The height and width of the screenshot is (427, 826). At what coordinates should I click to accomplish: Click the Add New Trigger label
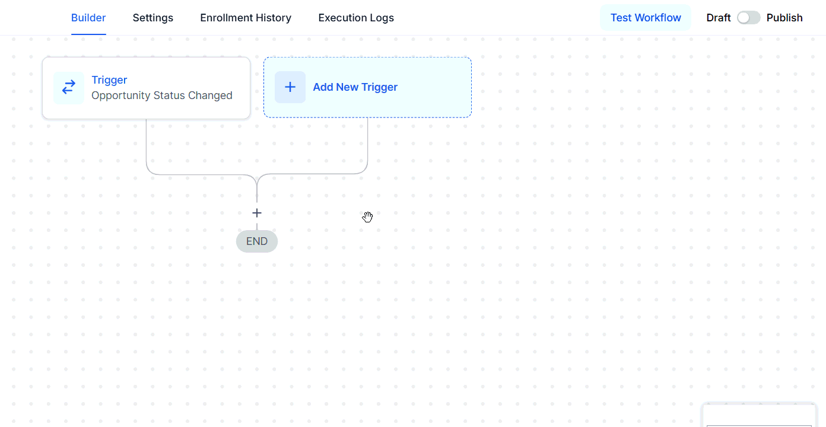click(x=355, y=87)
